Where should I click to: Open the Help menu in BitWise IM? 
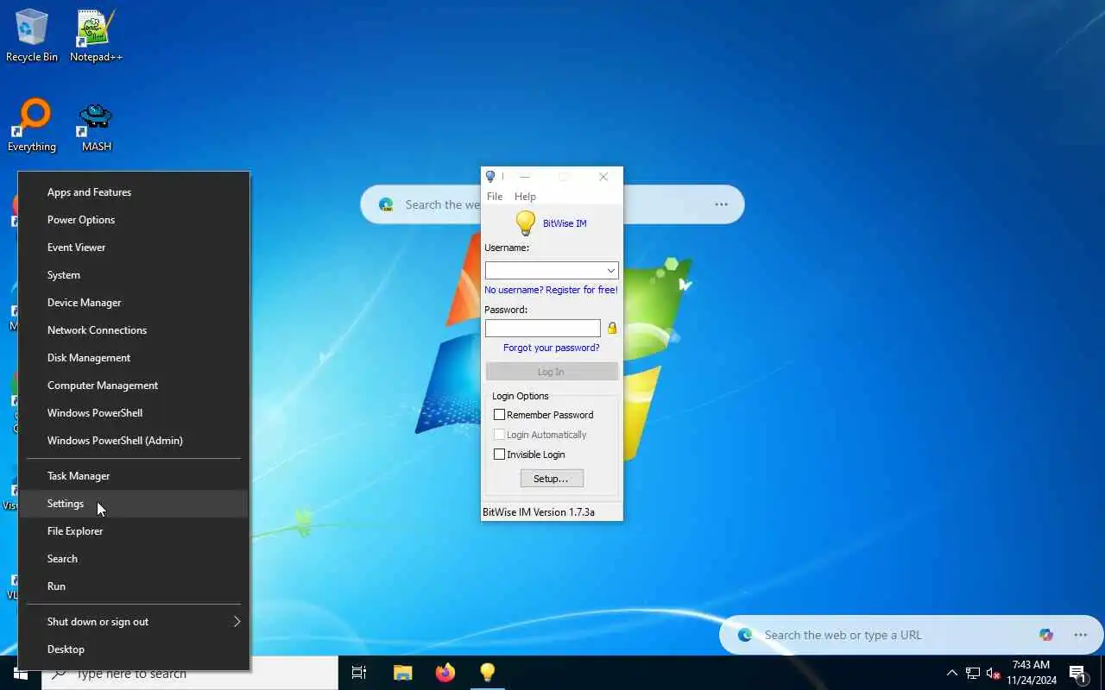click(525, 197)
